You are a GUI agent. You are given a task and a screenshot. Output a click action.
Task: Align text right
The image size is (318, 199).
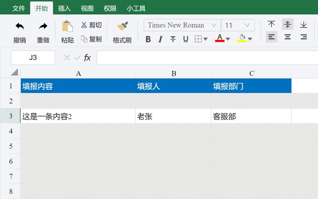tap(304, 37)
